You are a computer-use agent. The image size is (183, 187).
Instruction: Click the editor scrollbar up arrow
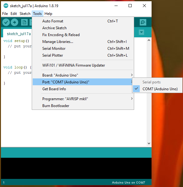click(149, 40)
